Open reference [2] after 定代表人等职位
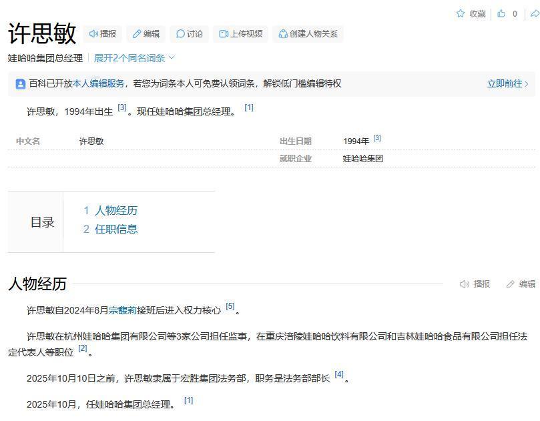The width and height of the screenshot is (540, 421). 83,348
